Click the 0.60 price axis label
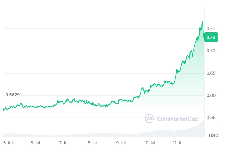The height and width of the screenshot is (146, 226). click(x=211, y=95)
